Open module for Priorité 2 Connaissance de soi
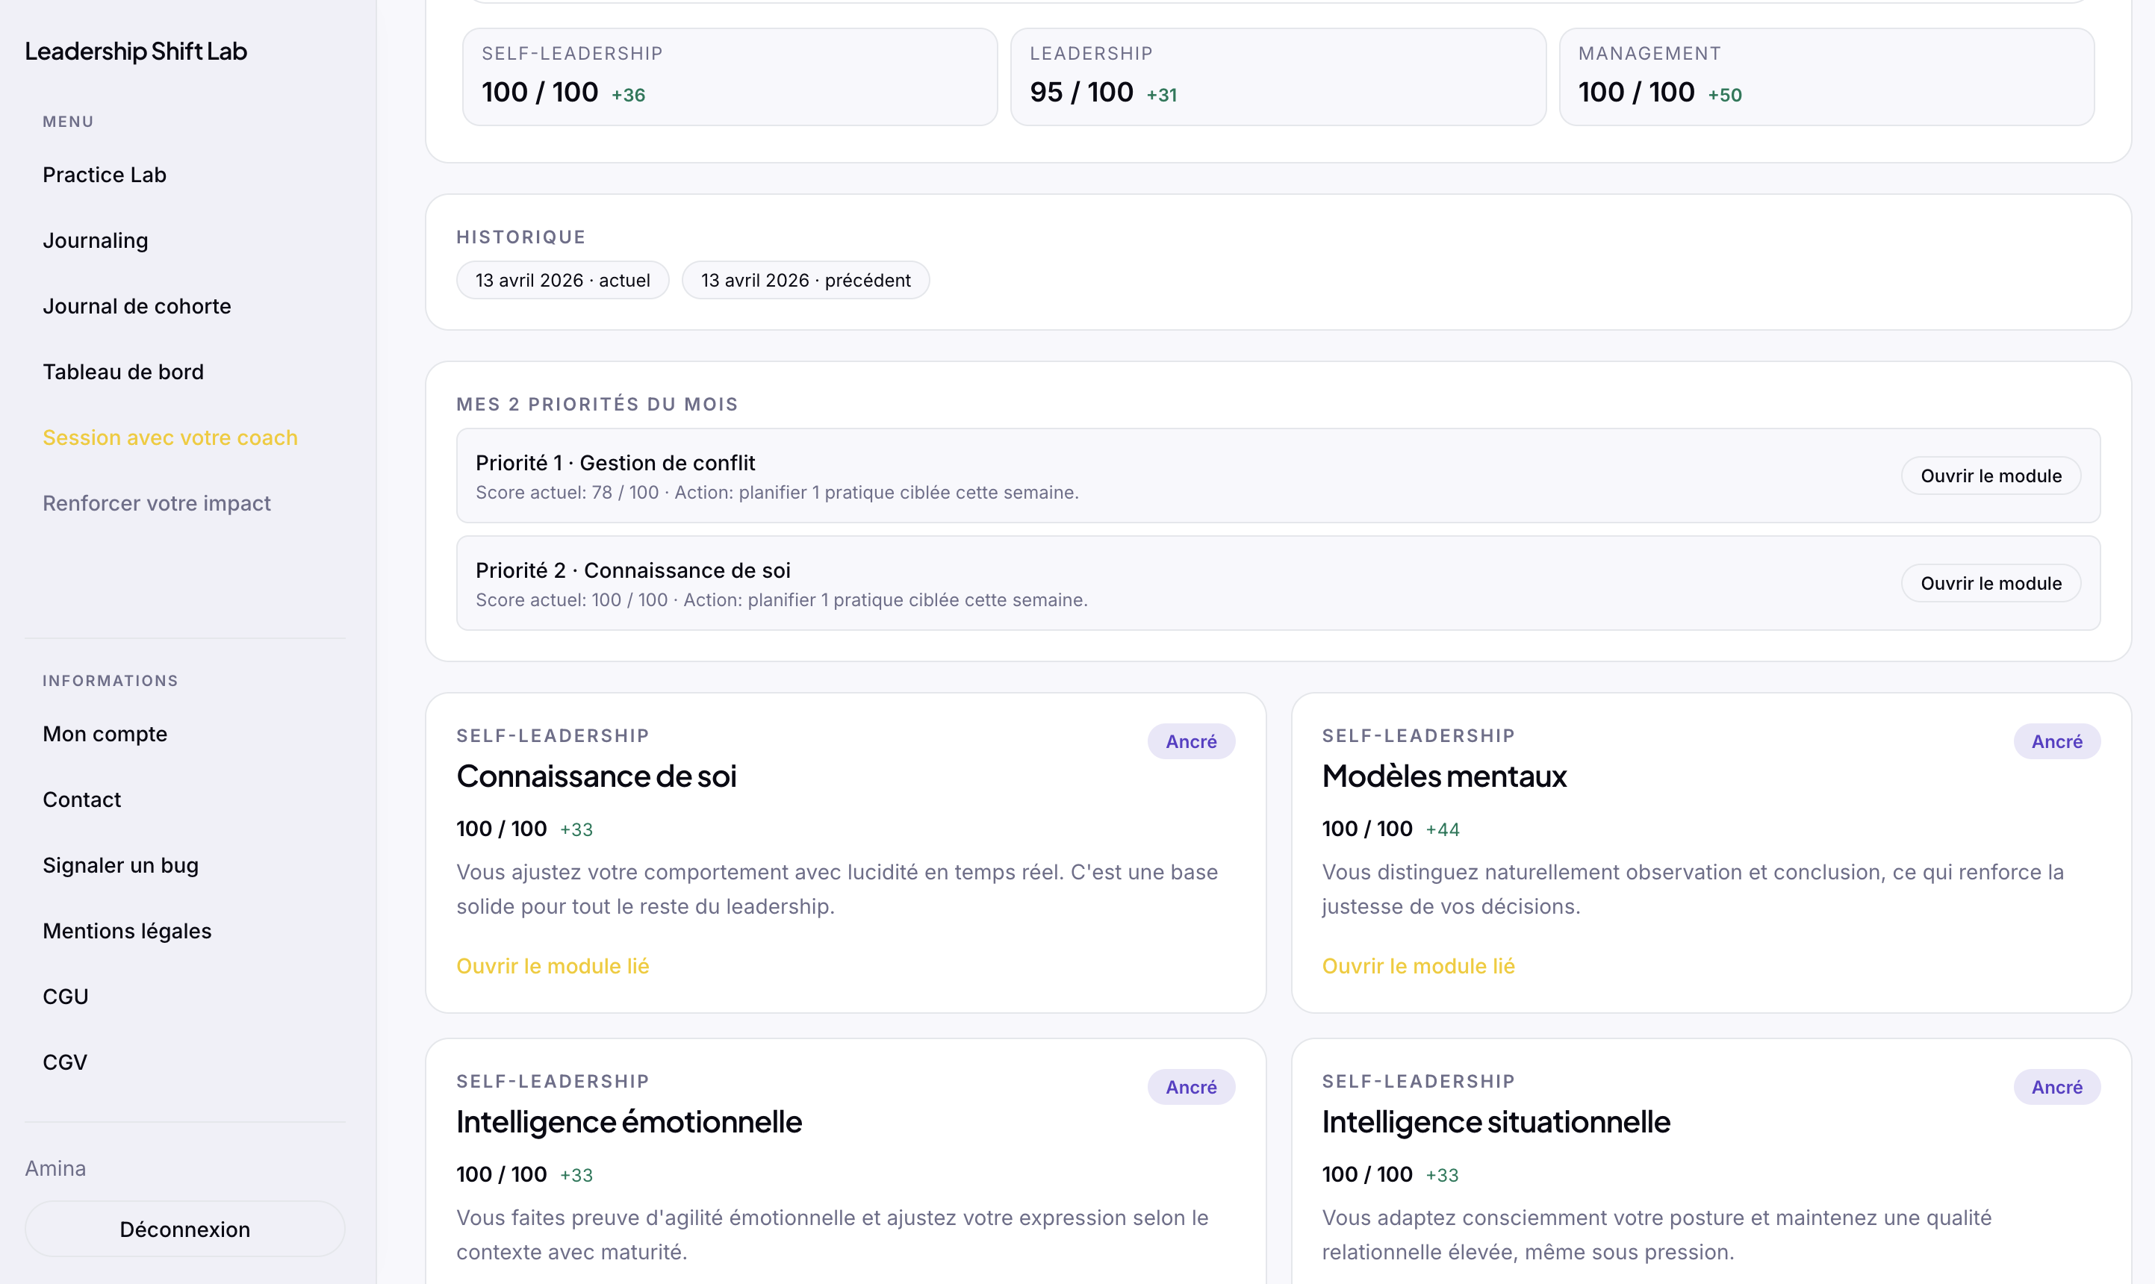Viewport: 2155px width, 1284px height. (x=1990, y=583)
